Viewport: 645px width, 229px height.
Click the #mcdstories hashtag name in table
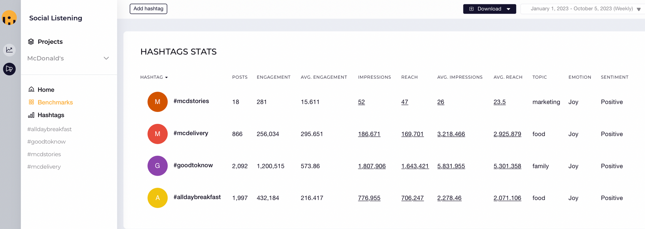[x=191, y=101]
